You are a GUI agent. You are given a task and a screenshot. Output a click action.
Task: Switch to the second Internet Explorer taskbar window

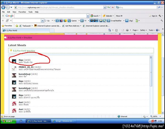[64, 121]
